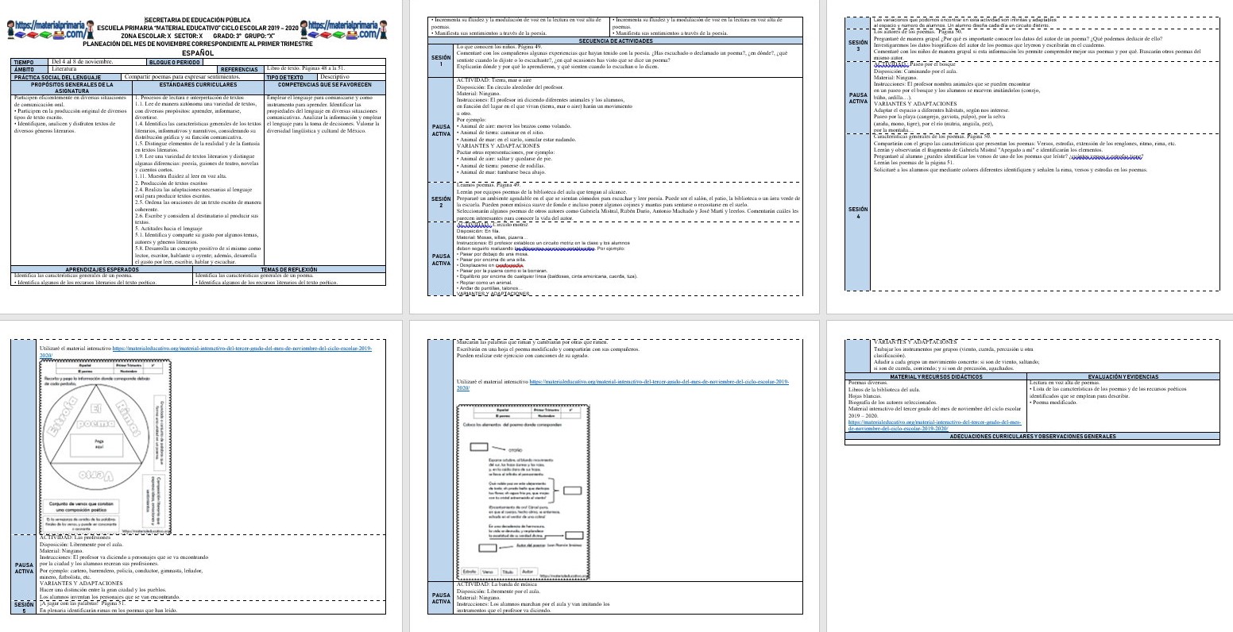Open the materialeducativo link above the otoño worksheet

pos(622,382)
